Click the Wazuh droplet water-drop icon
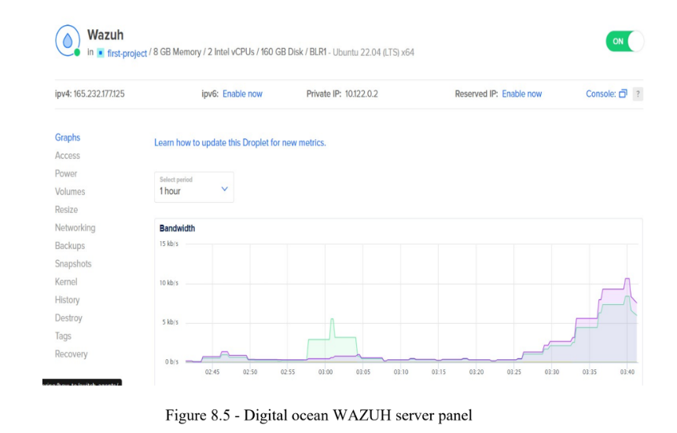Viewport: 677px width, 433px height. tap(68, 41)
